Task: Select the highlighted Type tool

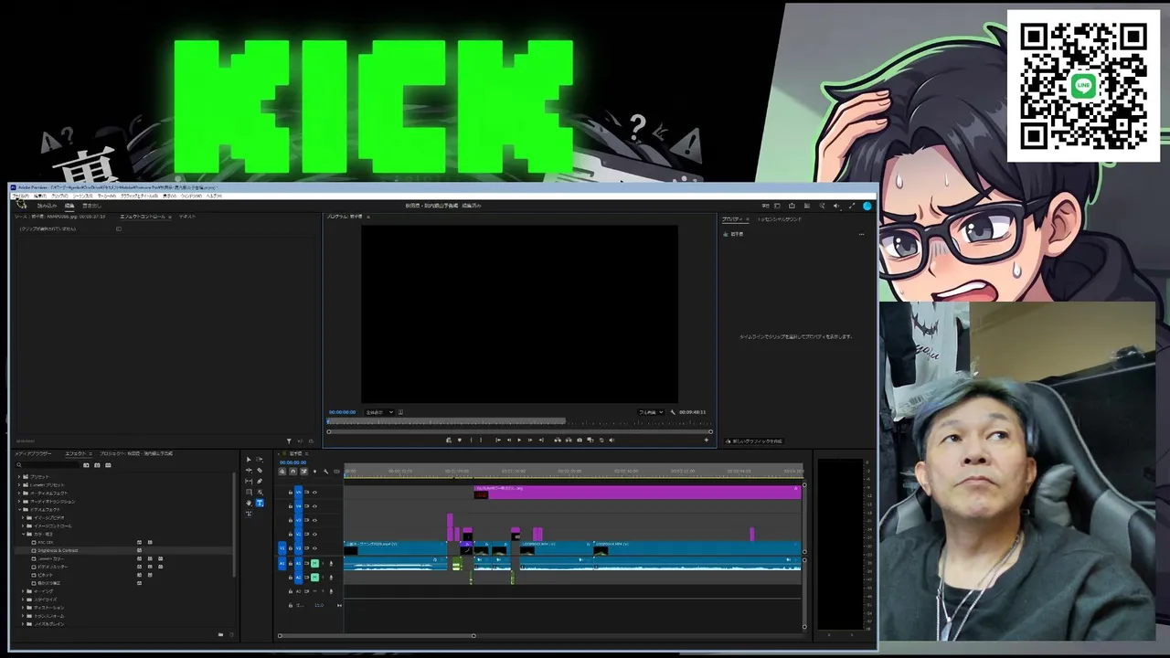Action: pos(260,503)
